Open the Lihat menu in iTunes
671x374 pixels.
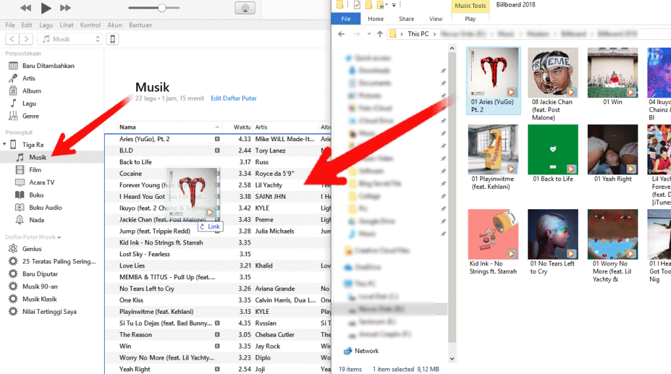coord(66,25)
